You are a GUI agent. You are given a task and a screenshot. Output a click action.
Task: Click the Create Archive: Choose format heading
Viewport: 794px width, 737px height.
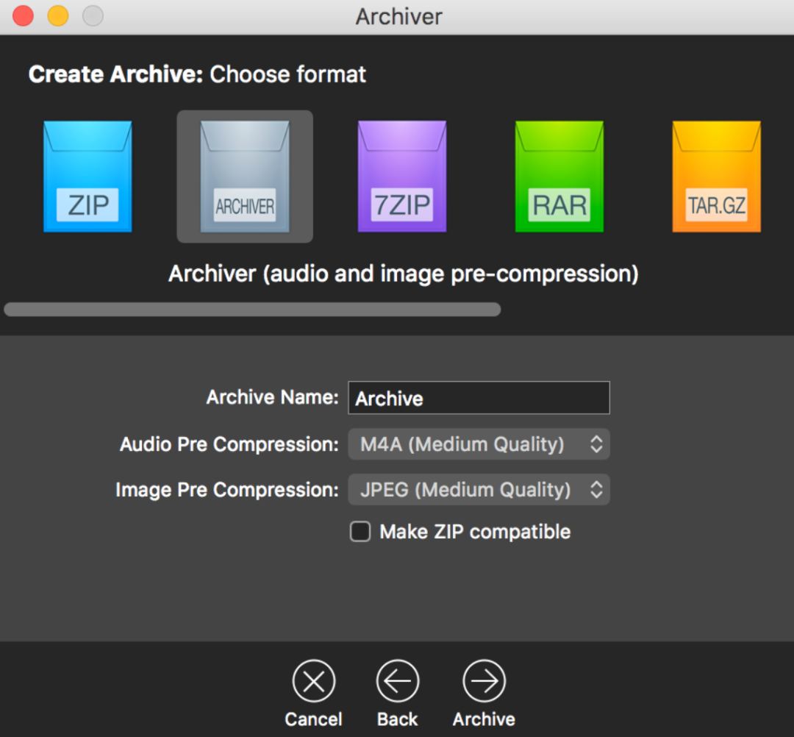click(197, 74)
